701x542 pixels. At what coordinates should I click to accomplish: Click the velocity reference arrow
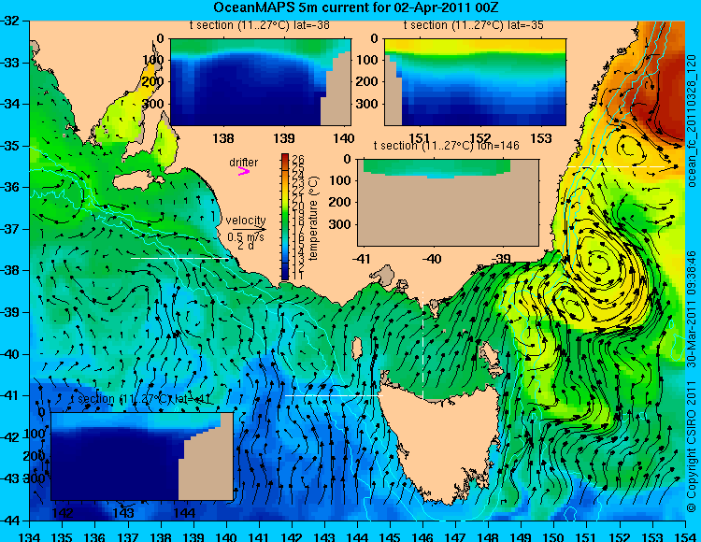click(x=249, y=229)
